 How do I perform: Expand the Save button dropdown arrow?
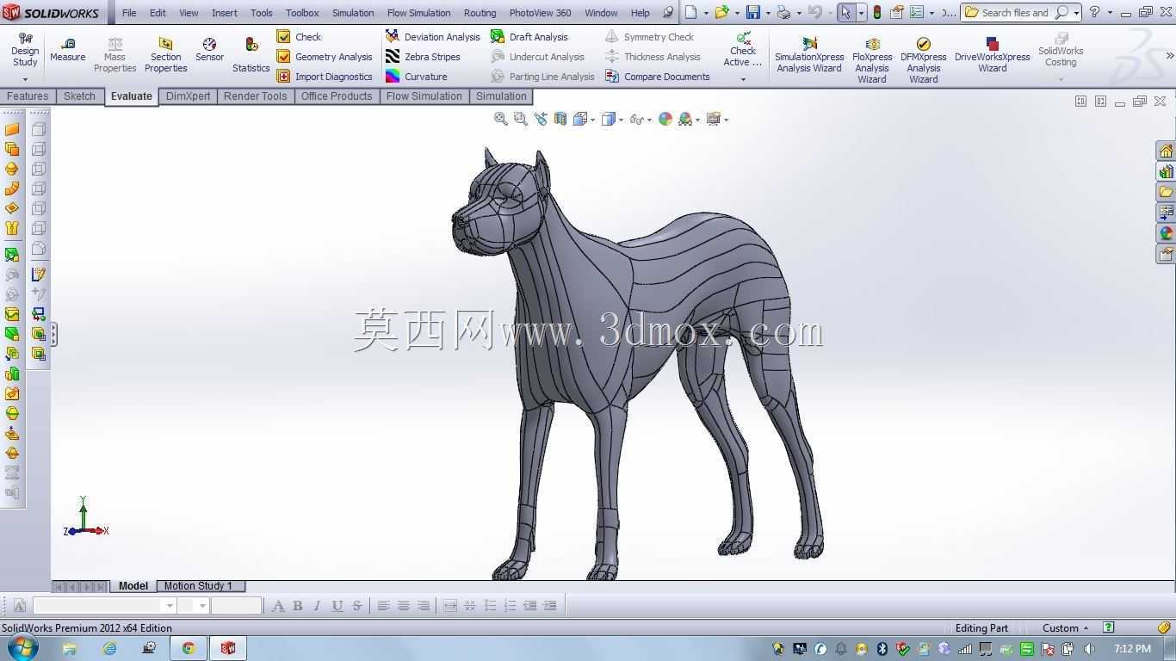[768, 13]
